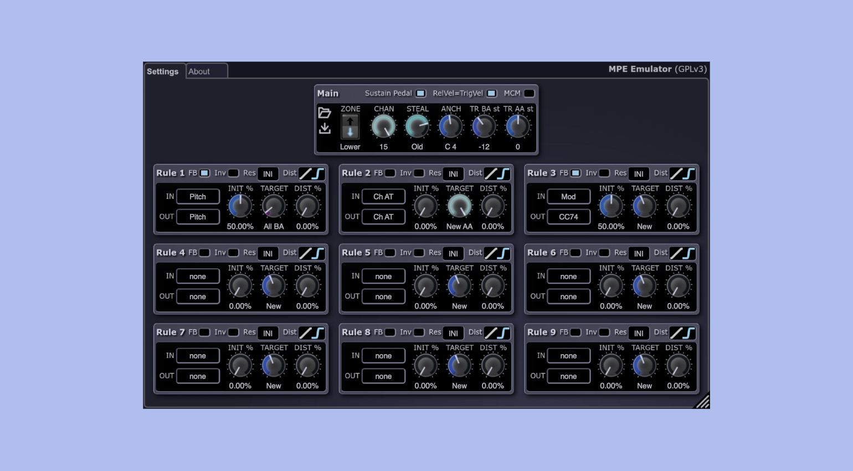Open Rule 1 IN source dropdown (Pitch)

pos(198,197)
